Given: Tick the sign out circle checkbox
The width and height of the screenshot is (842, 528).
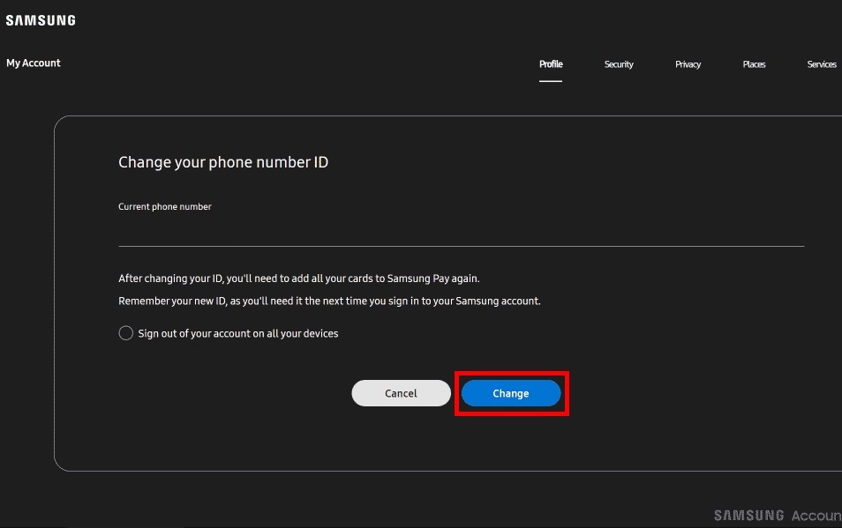Looking at the screenshot, I should pyautogui.click(x=125, y=333).
